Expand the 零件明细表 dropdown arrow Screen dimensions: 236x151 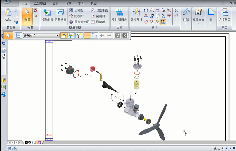click(x=119, y=23)
